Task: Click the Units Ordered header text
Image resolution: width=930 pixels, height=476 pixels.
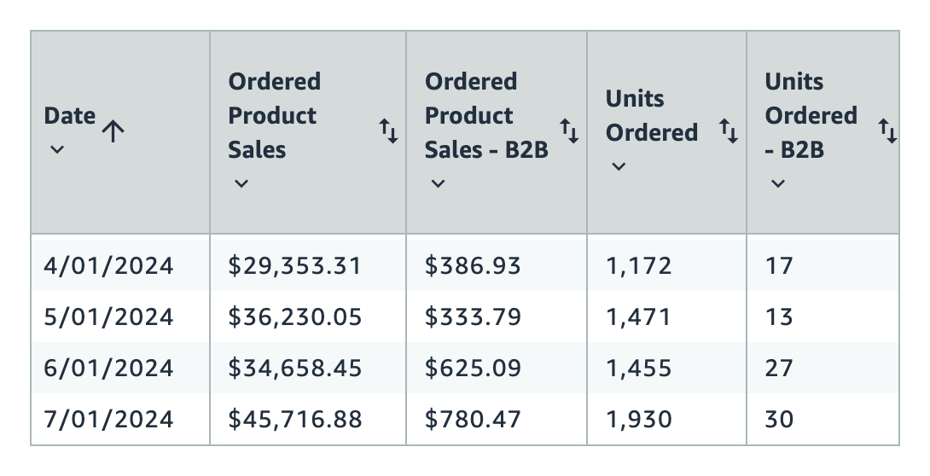Action: 651,116
